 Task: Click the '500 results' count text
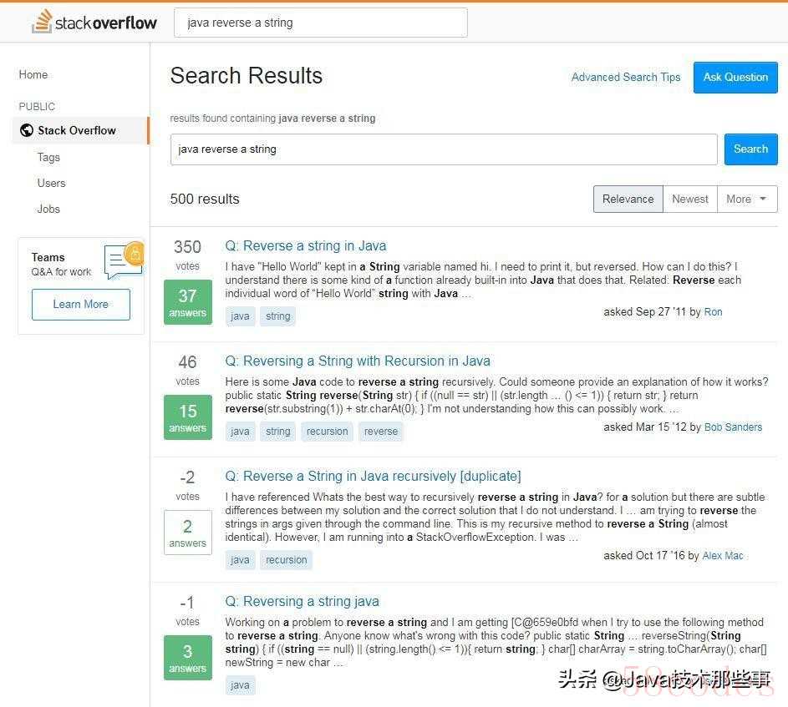205,199
